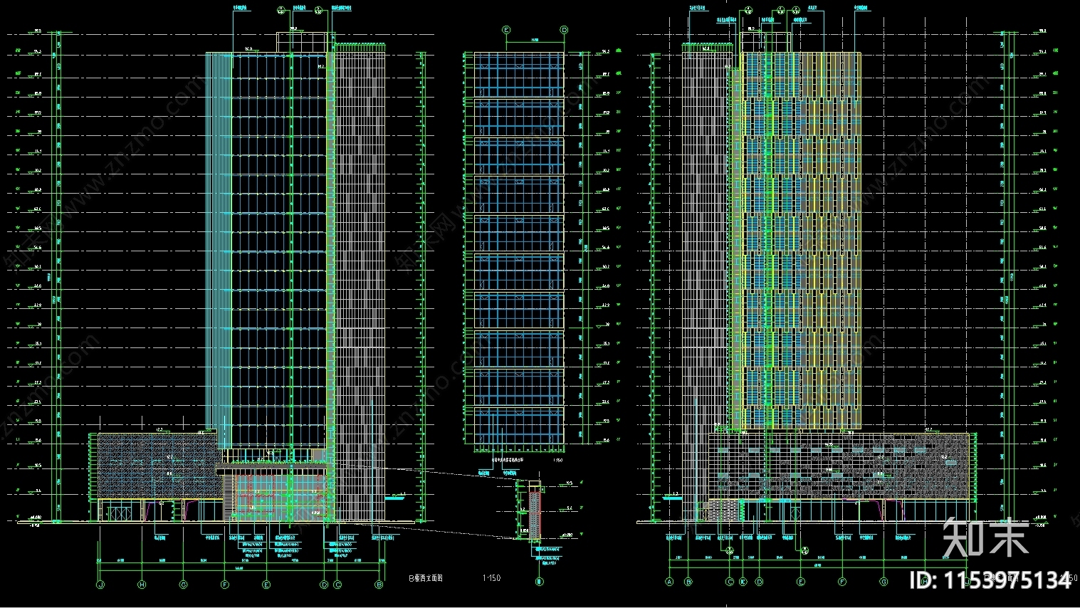Select axis bubble B under the left elevation
The width and height of the screenshot is (1080, 608).
click(x=379, y=585)
